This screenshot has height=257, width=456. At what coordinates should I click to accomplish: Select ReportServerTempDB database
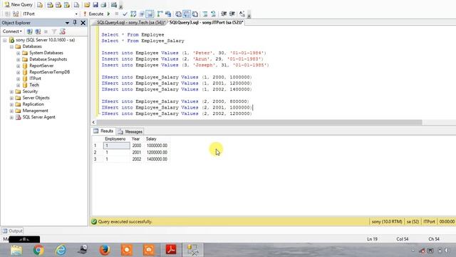coord(50,72)
